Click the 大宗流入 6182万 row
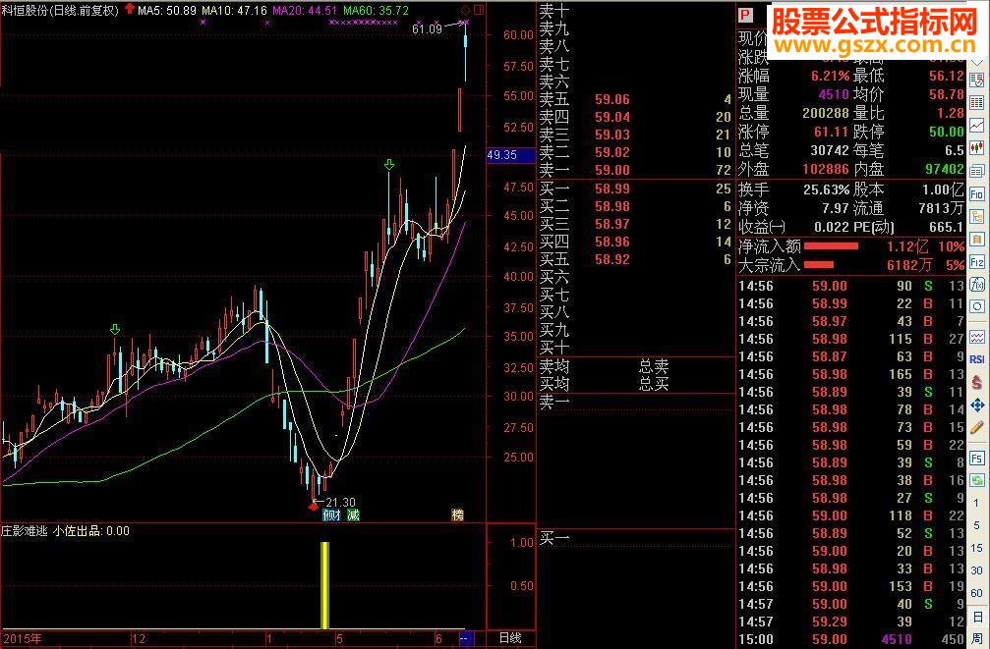Screen dimensions: 990x649 point(851,265)
